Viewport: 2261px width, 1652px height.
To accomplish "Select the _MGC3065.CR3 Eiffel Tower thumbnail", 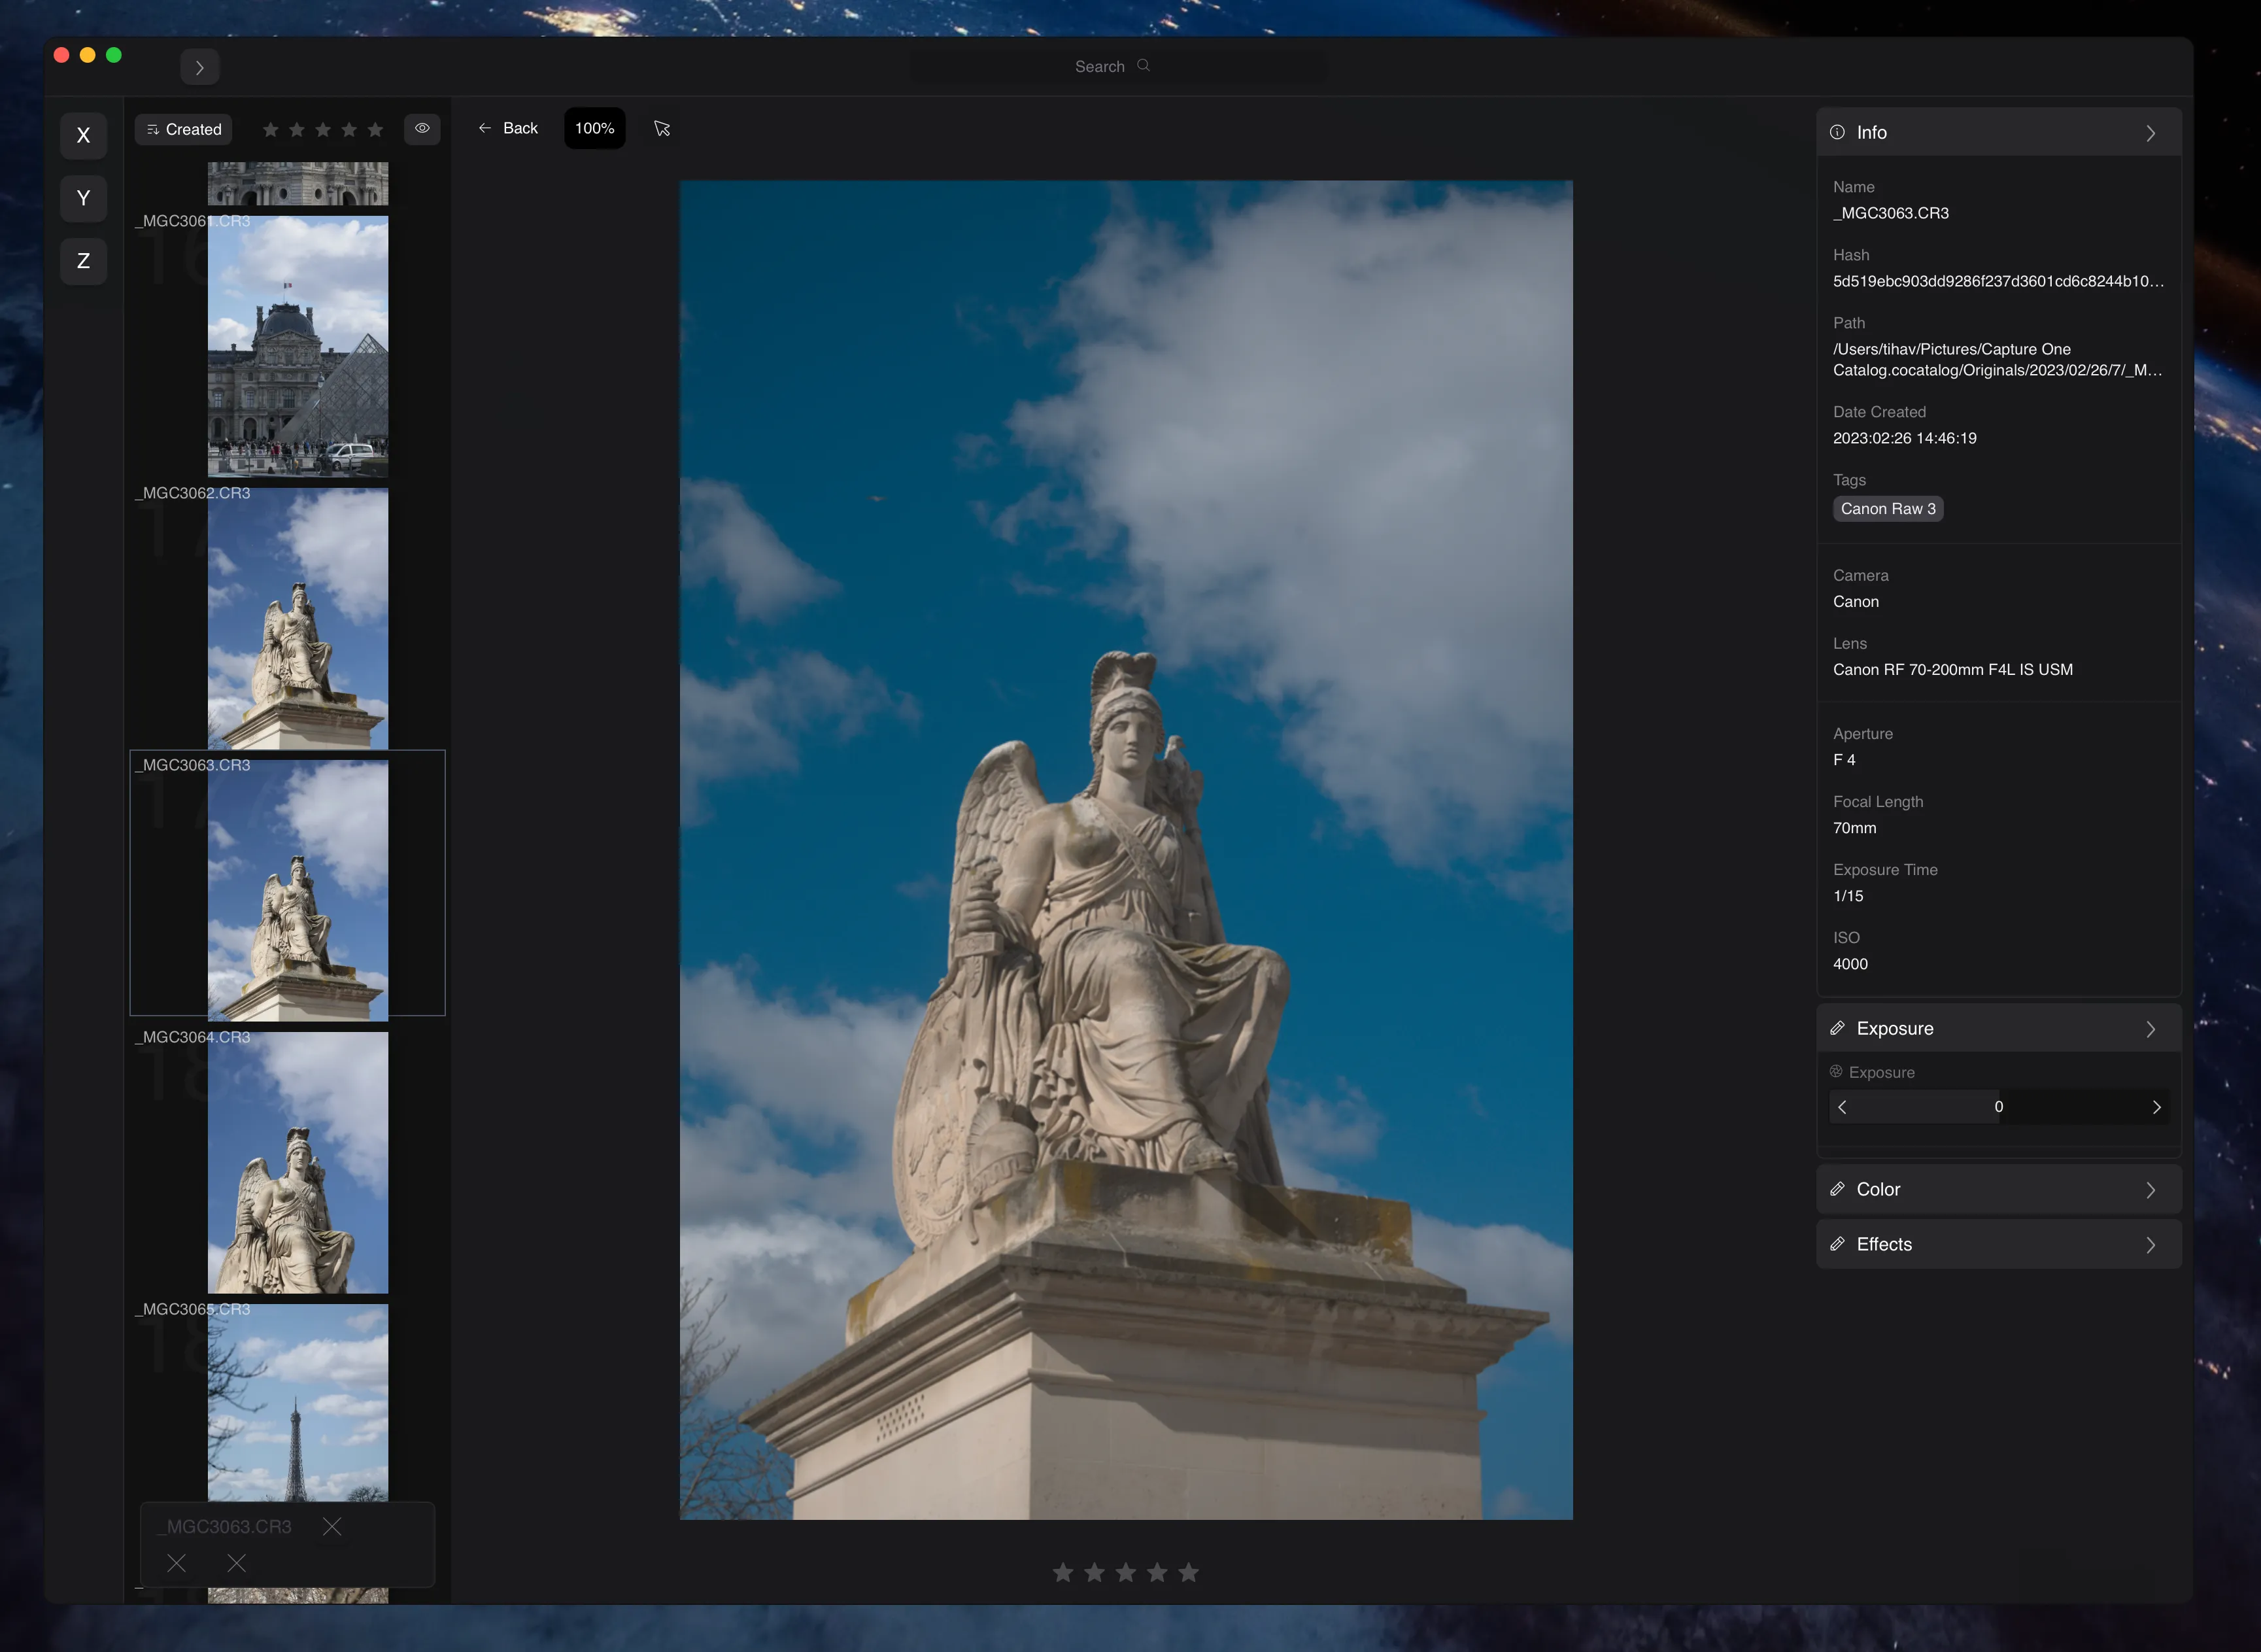I will click(x=298, y=1402).
